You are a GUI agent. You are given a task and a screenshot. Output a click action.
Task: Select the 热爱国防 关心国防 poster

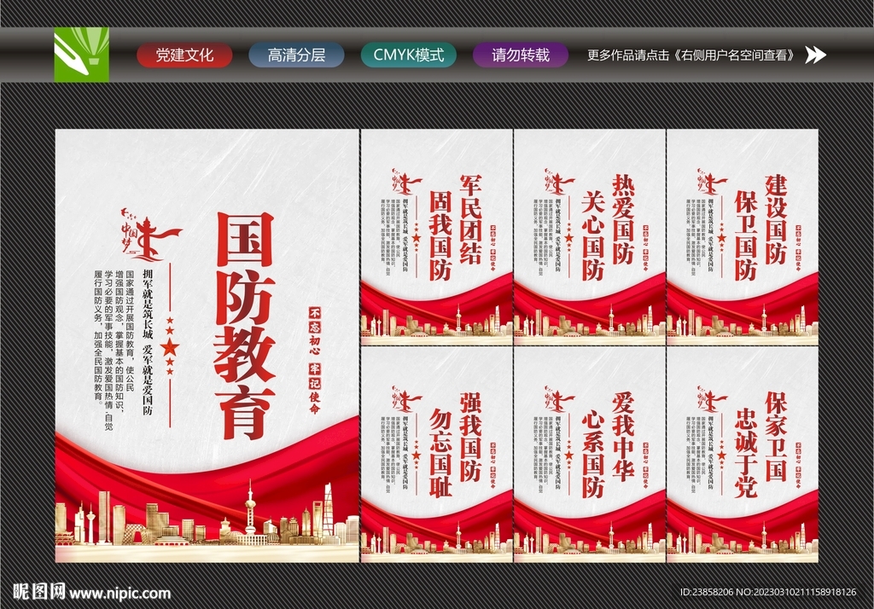[589, 237]
